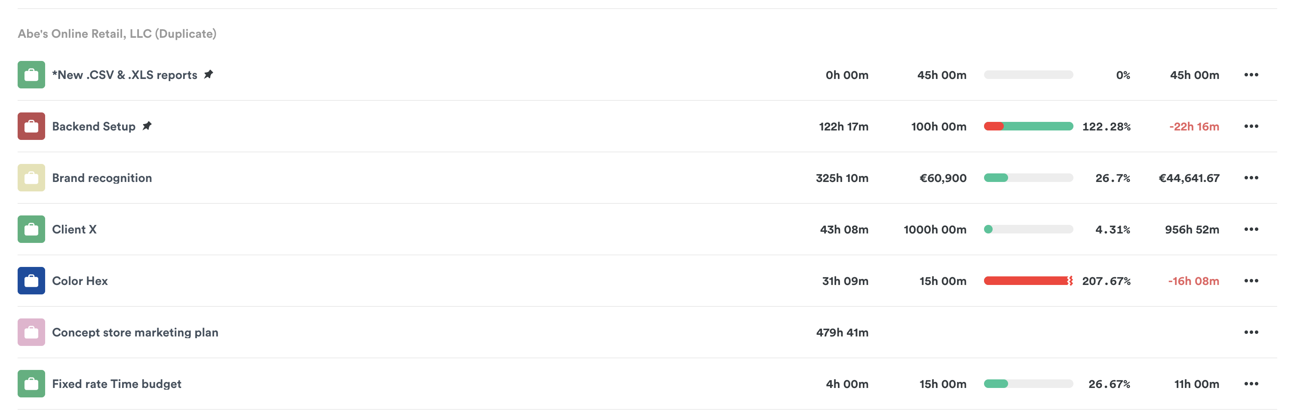
Task: Open the Brand recognition project
Action: pyautogui.click(x=101, y=178)
